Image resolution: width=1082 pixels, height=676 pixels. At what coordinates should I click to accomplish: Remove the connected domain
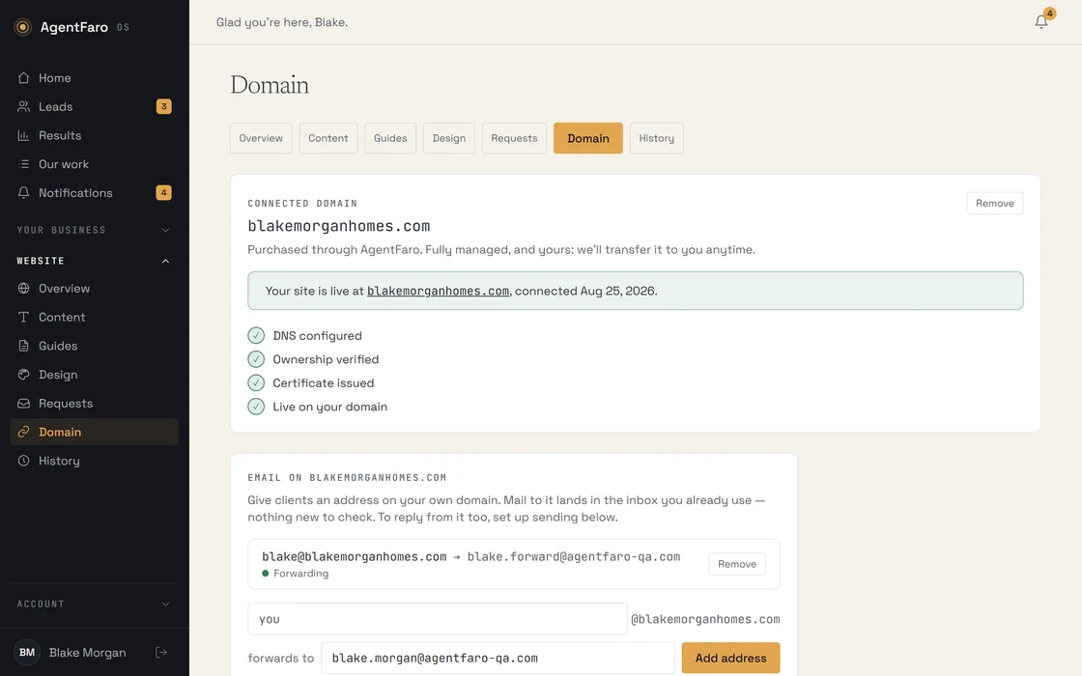(x=994, y=204)
